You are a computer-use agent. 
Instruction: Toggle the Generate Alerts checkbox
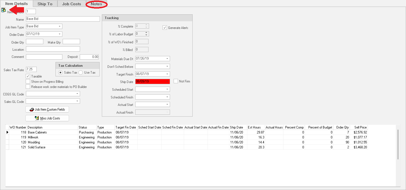point(165,28)
